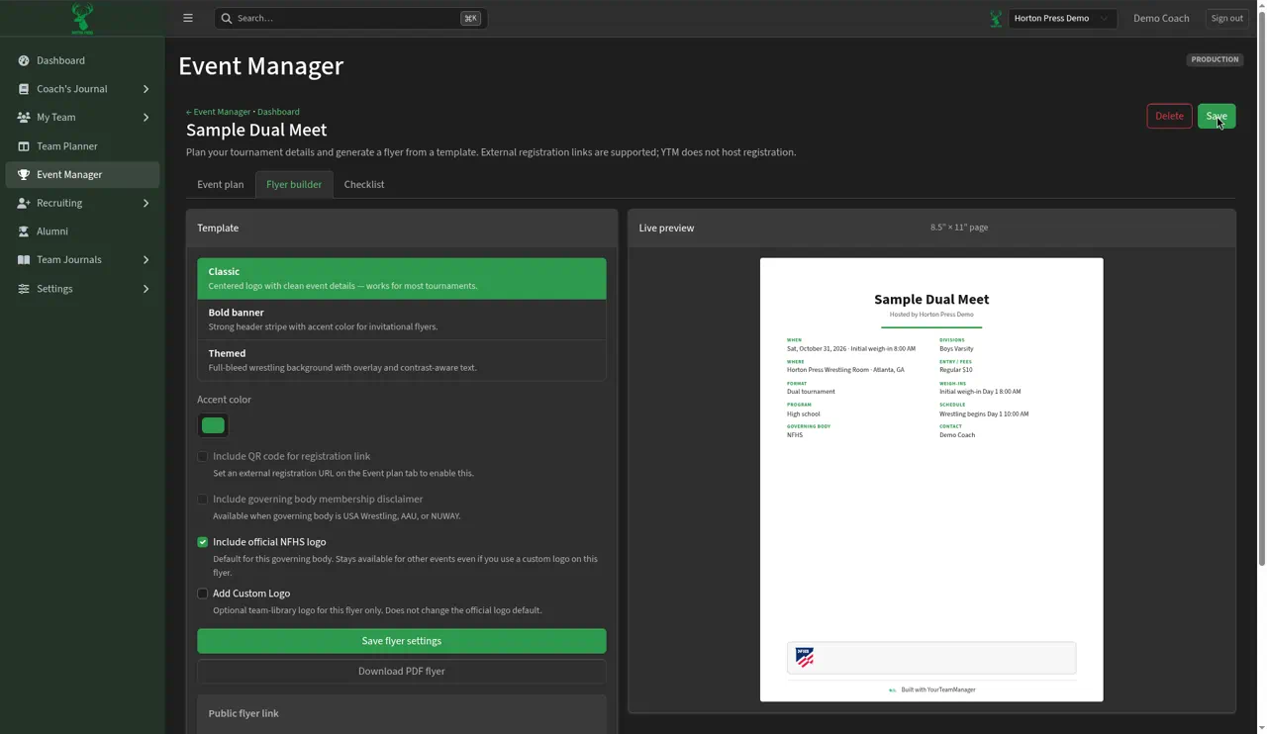Expand Settings submenu chevron
The width and height of the screenshot is (1267, 734).
146,289
